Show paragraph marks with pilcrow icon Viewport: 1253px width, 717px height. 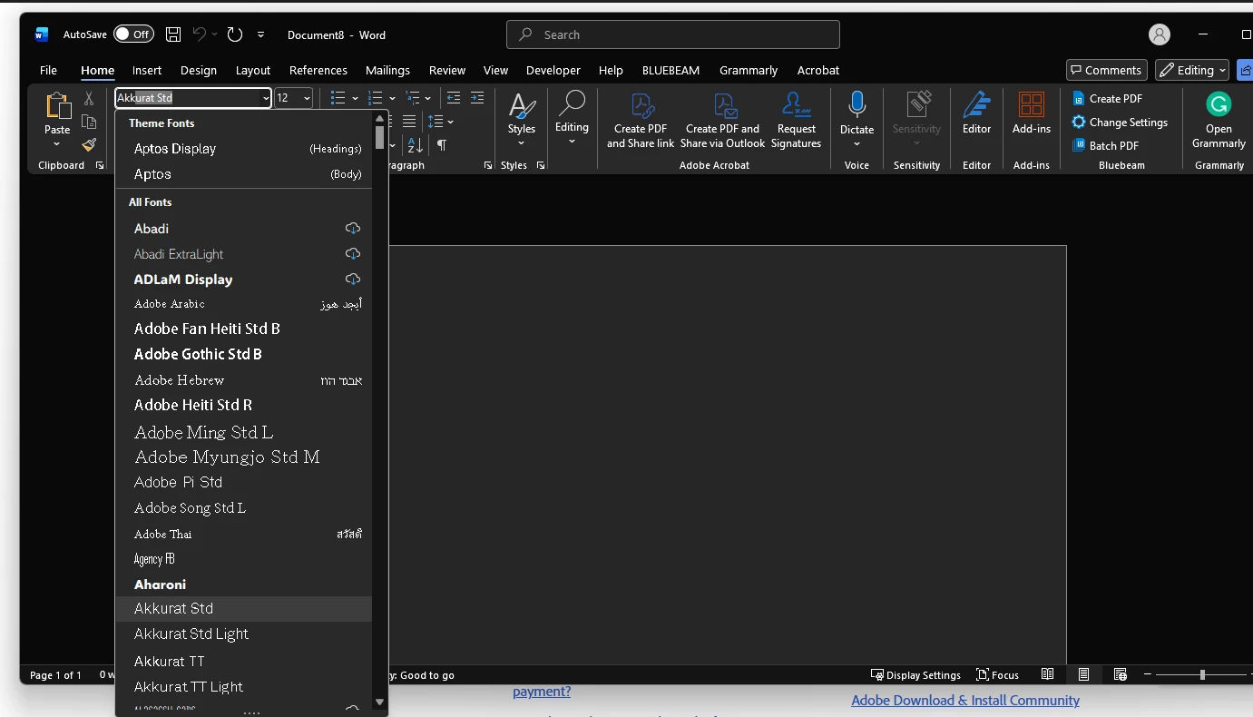click(442, 145)
